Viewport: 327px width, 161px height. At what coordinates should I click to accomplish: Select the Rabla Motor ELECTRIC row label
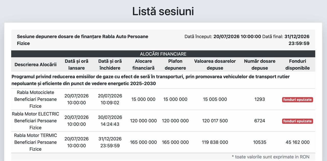(36, 121)
